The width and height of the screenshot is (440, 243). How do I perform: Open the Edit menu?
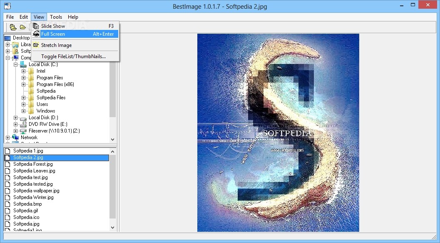point(24,17)
